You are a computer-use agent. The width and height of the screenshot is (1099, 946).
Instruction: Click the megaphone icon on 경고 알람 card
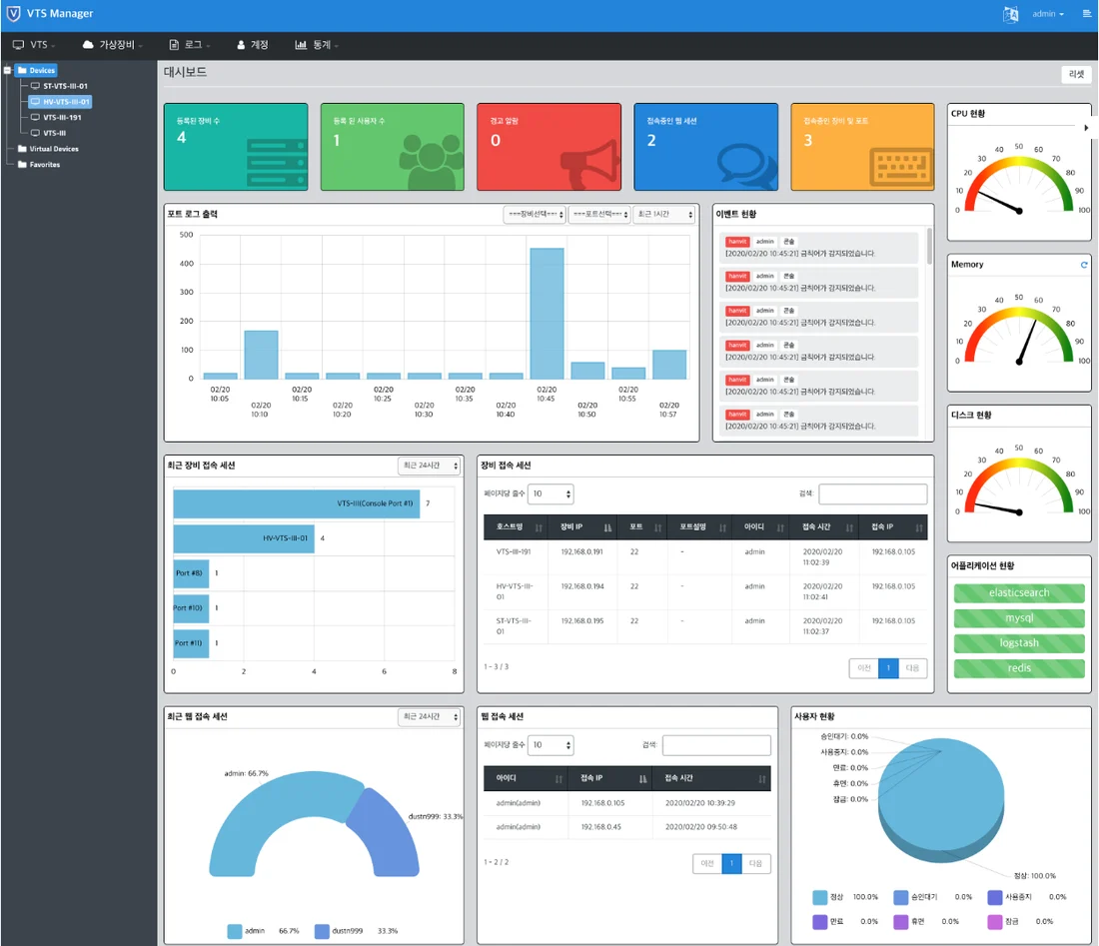coord(590,163)
